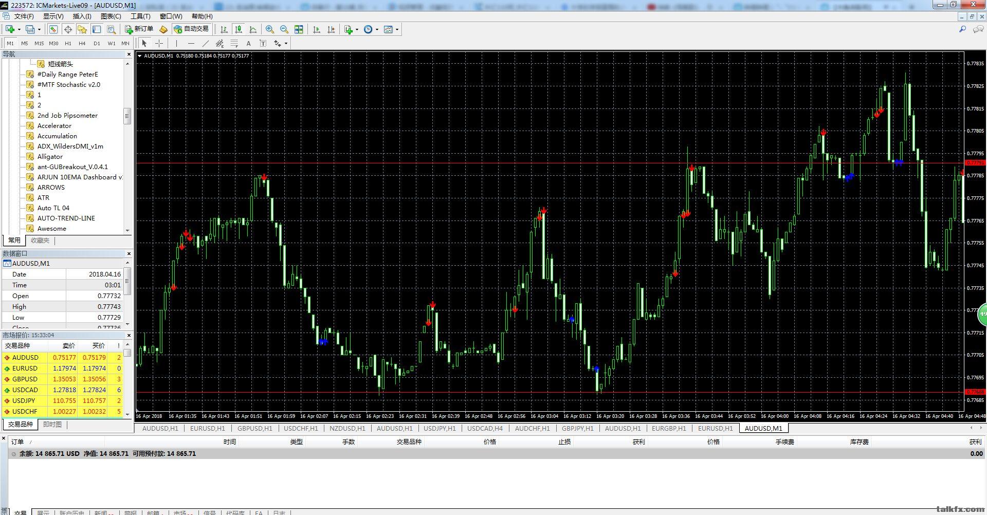Expand the templates dropdown arrow
Screen dimensions: 987x515
(397, 29)
